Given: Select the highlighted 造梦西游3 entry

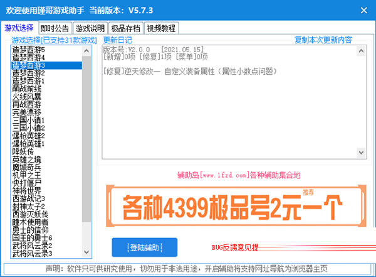Looking at the screenshot, I should click(x=47, y=65).
